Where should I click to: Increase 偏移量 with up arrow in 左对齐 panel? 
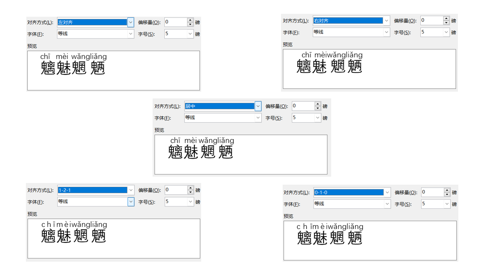pos(190,20)
